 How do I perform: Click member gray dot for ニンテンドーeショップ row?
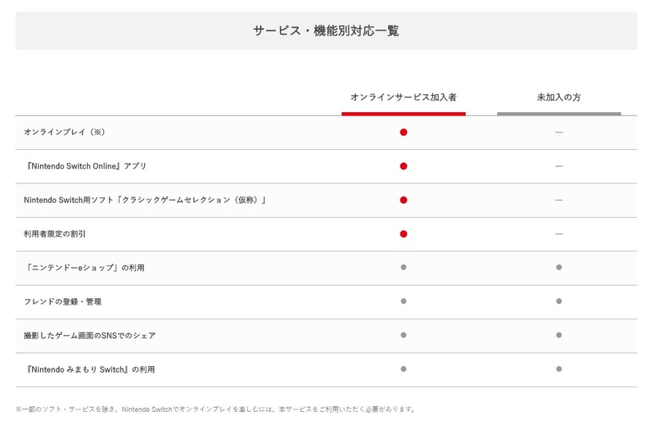[404, 268]
